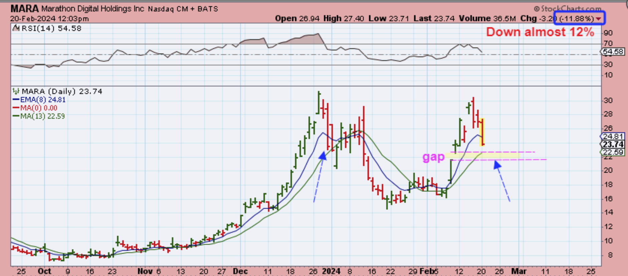Click the MARA ticker symbol in header
628x276 pixels.
[x=24, y=9]
